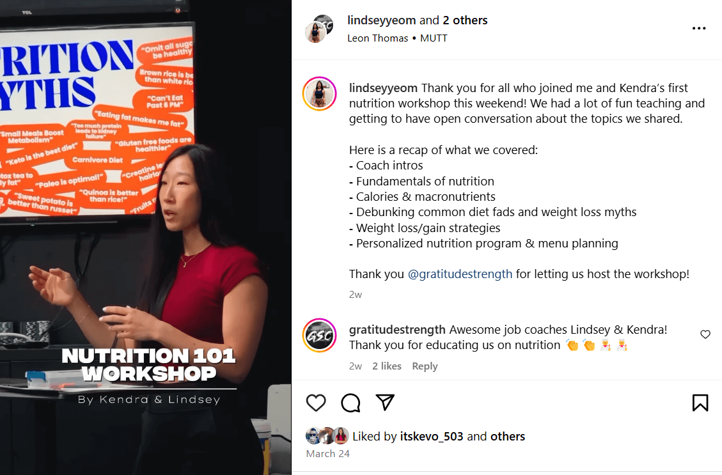
Task: View the '2 likes' on the comment
Action: click(x=387, y=366)
